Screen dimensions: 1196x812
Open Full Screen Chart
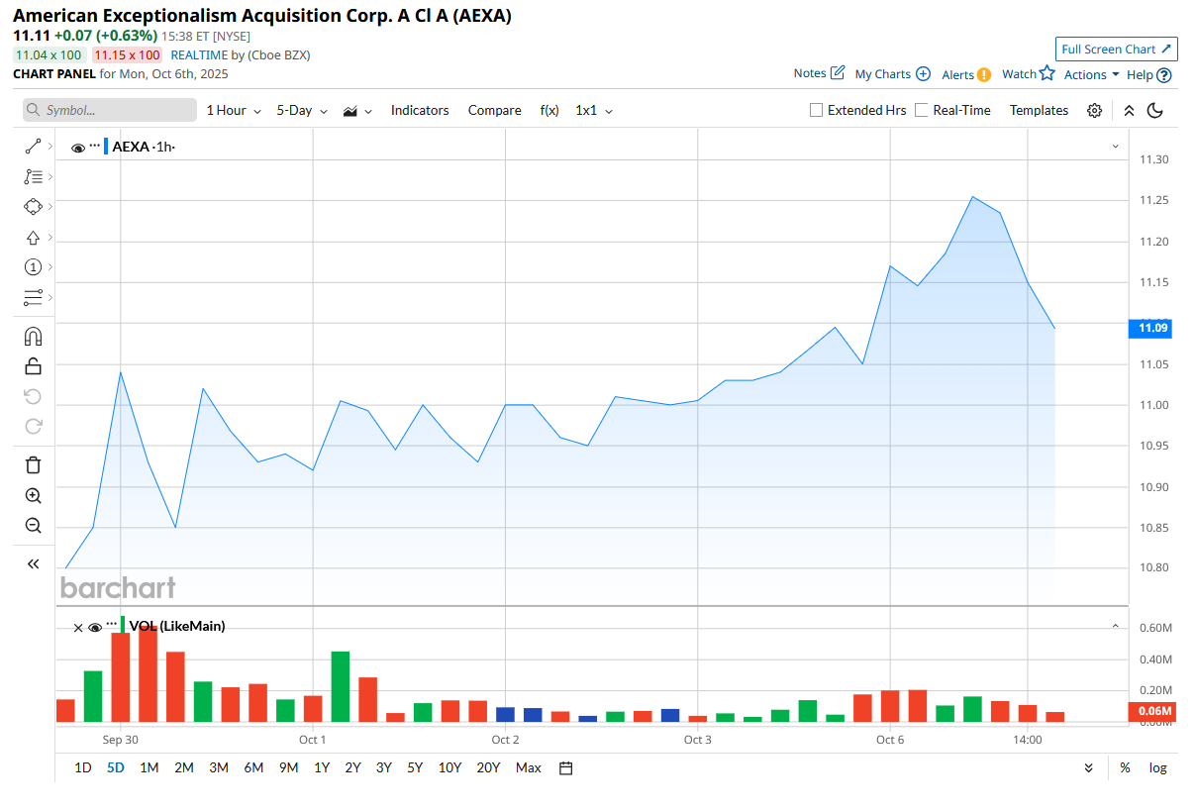point(1116,50)
